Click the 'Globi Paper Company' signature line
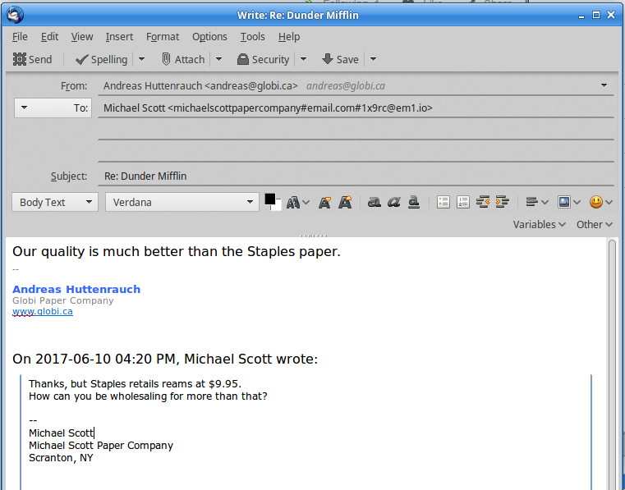 63,300
